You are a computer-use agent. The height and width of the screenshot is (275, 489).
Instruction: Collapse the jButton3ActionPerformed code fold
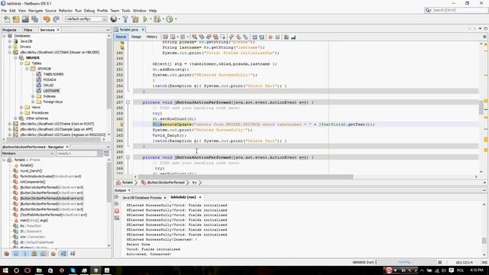128,102
